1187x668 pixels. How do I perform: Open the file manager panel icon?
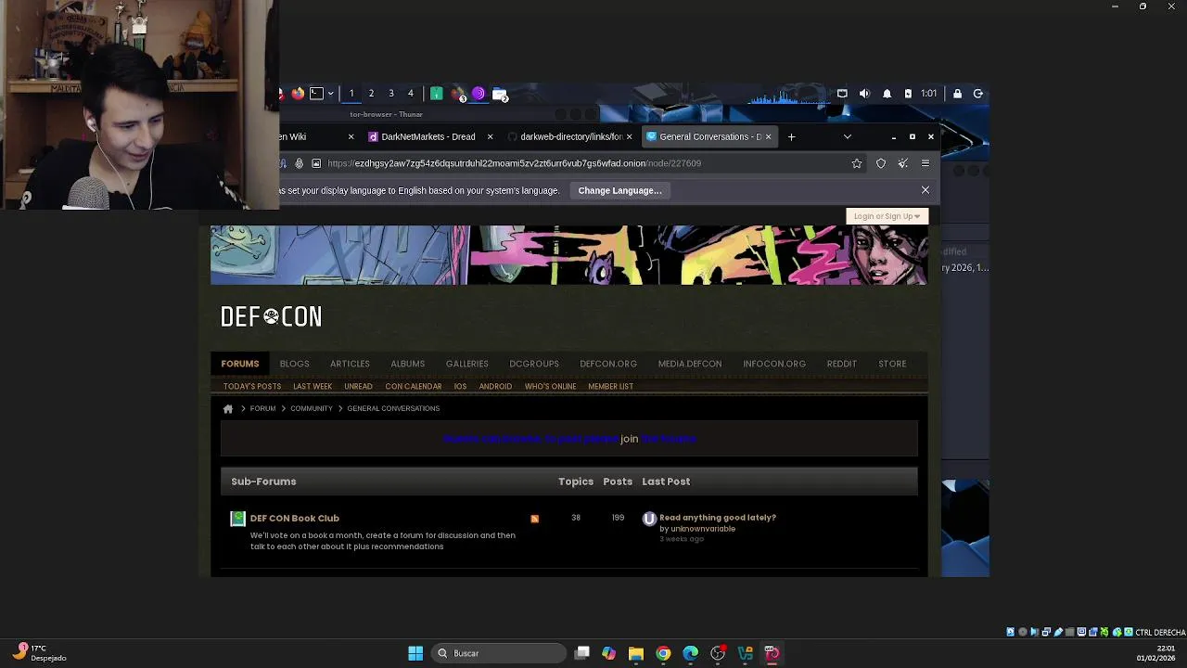pos(500,94)
